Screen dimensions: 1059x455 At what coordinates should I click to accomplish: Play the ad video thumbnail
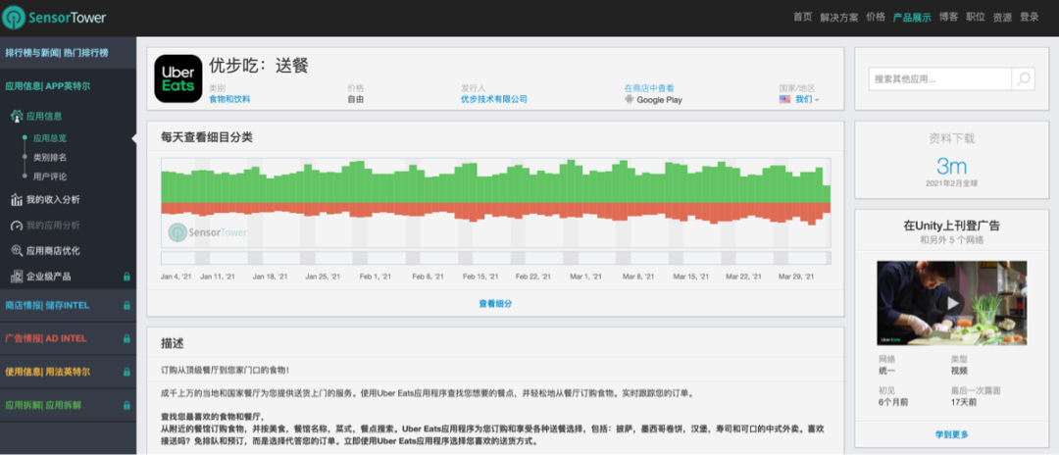click(951, 303)
